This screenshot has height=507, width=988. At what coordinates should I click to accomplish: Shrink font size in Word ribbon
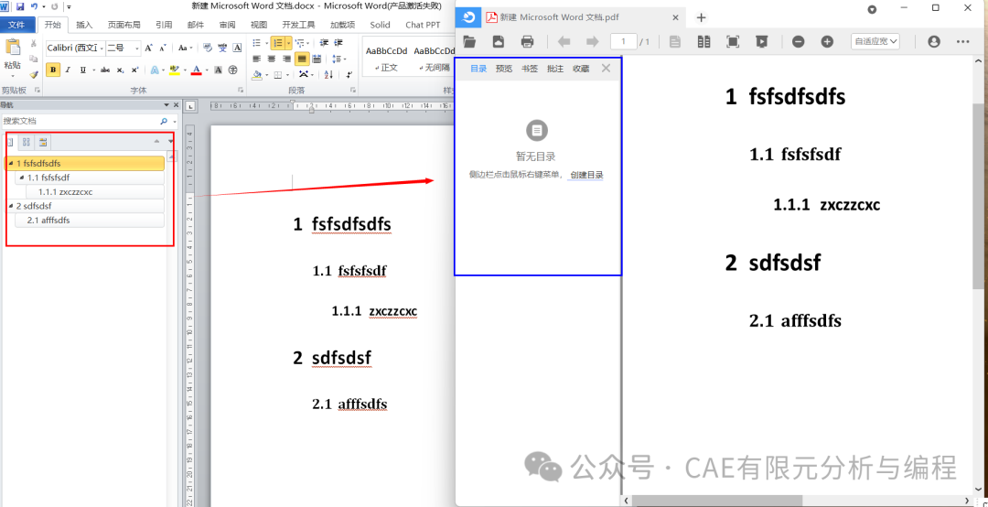(x=163, y=48)
